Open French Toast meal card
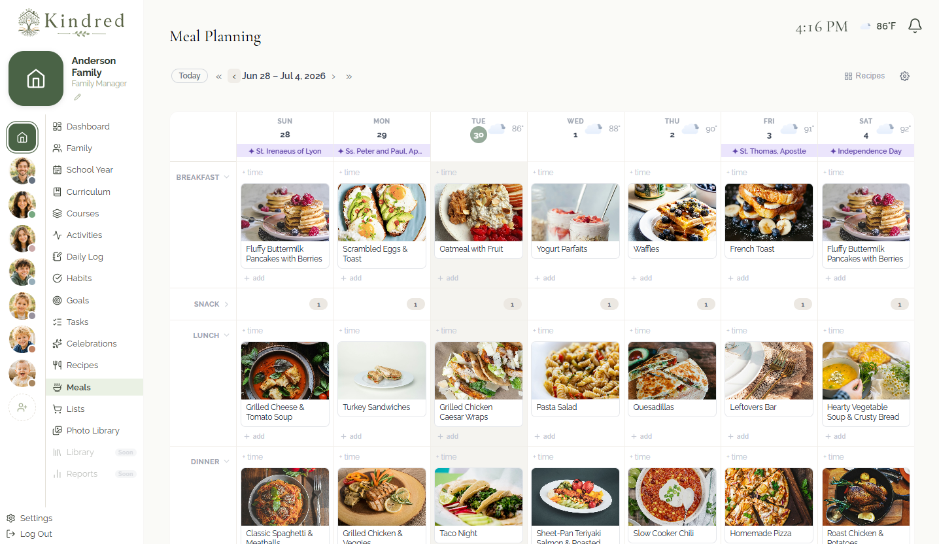939x544 pixels. (x=769, y=221)
